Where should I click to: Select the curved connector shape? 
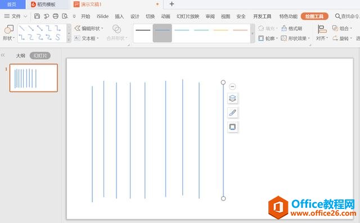pyautogui.click(x=31, y=37)
